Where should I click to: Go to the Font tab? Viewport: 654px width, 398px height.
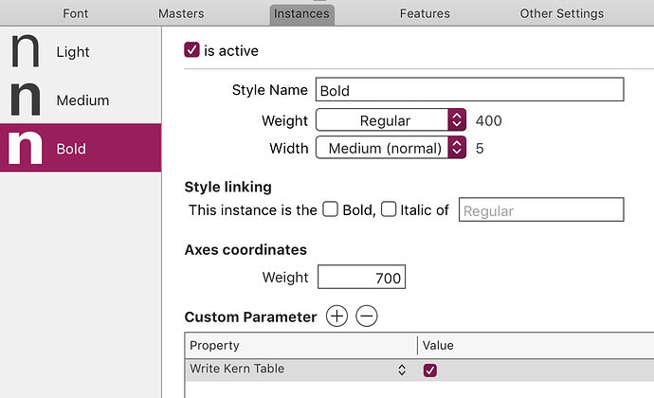click(76, 14)
